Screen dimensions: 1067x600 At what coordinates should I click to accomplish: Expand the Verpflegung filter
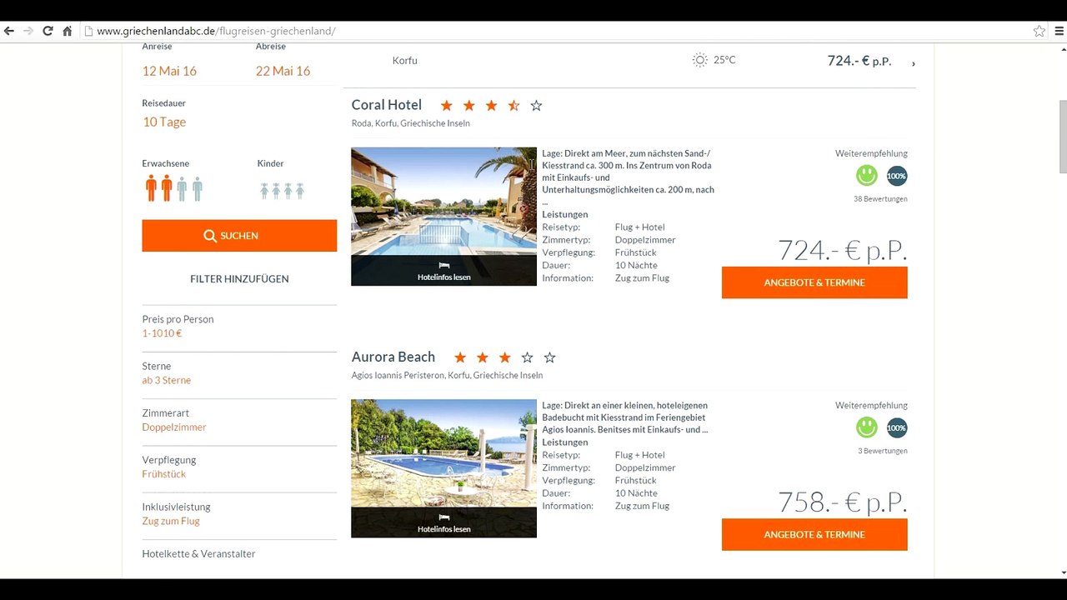pyautogui.click(x=239, y=467)
